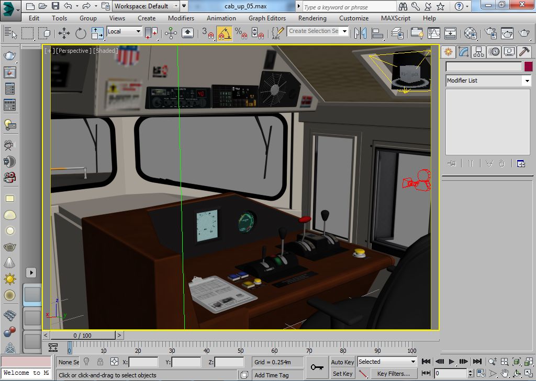This screenshot has width=536, height=381.
Task: Select the Select and Rotate tool
Action: click(81, 33)
